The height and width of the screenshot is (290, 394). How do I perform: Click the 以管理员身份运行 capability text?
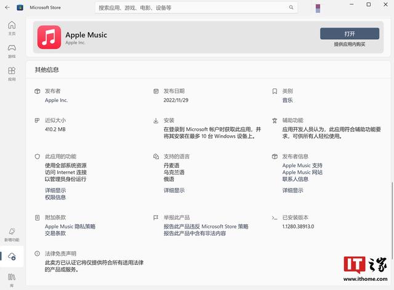click(x=65, y=179)
